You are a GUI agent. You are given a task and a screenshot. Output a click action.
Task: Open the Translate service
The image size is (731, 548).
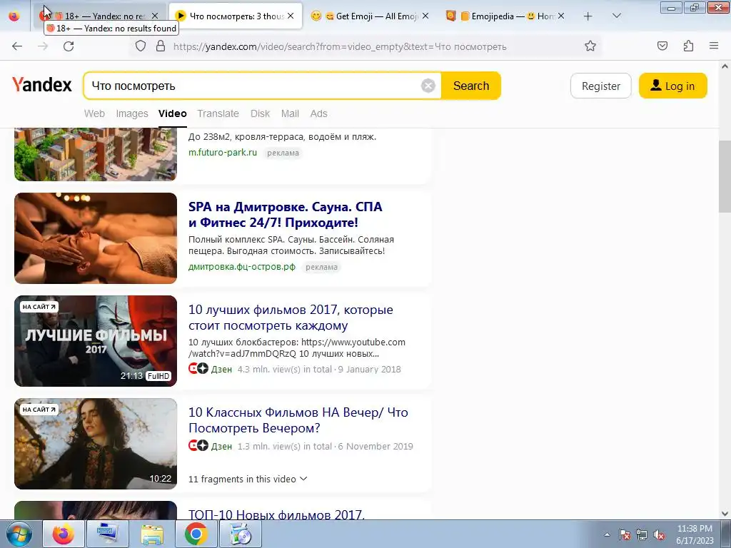point(218,113)
